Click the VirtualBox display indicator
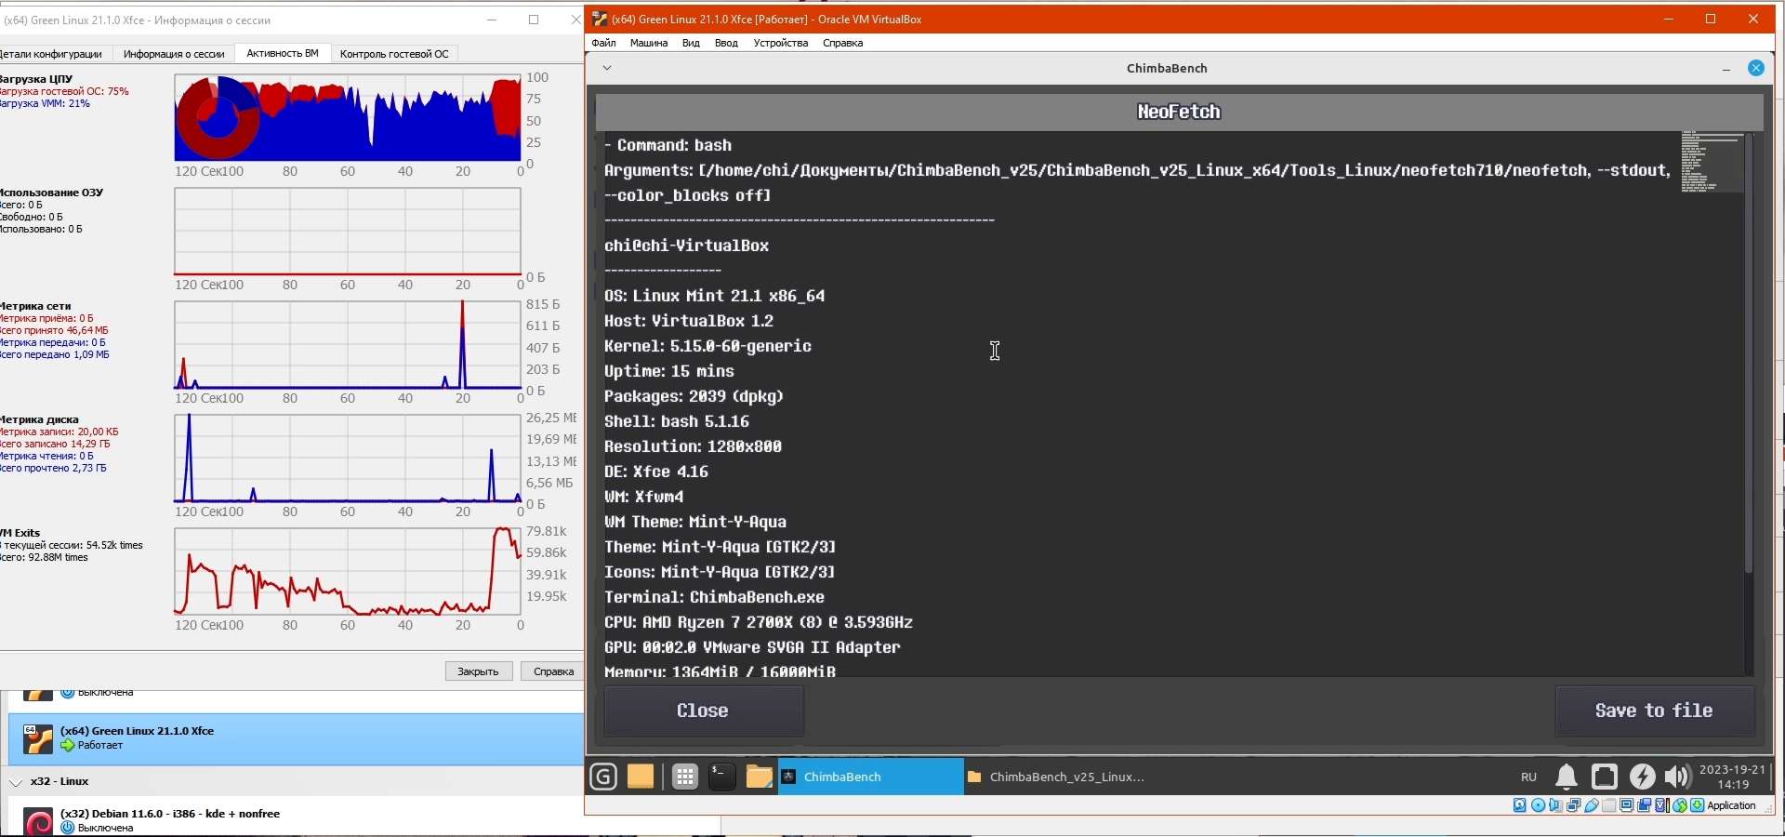 [1627, 805]
